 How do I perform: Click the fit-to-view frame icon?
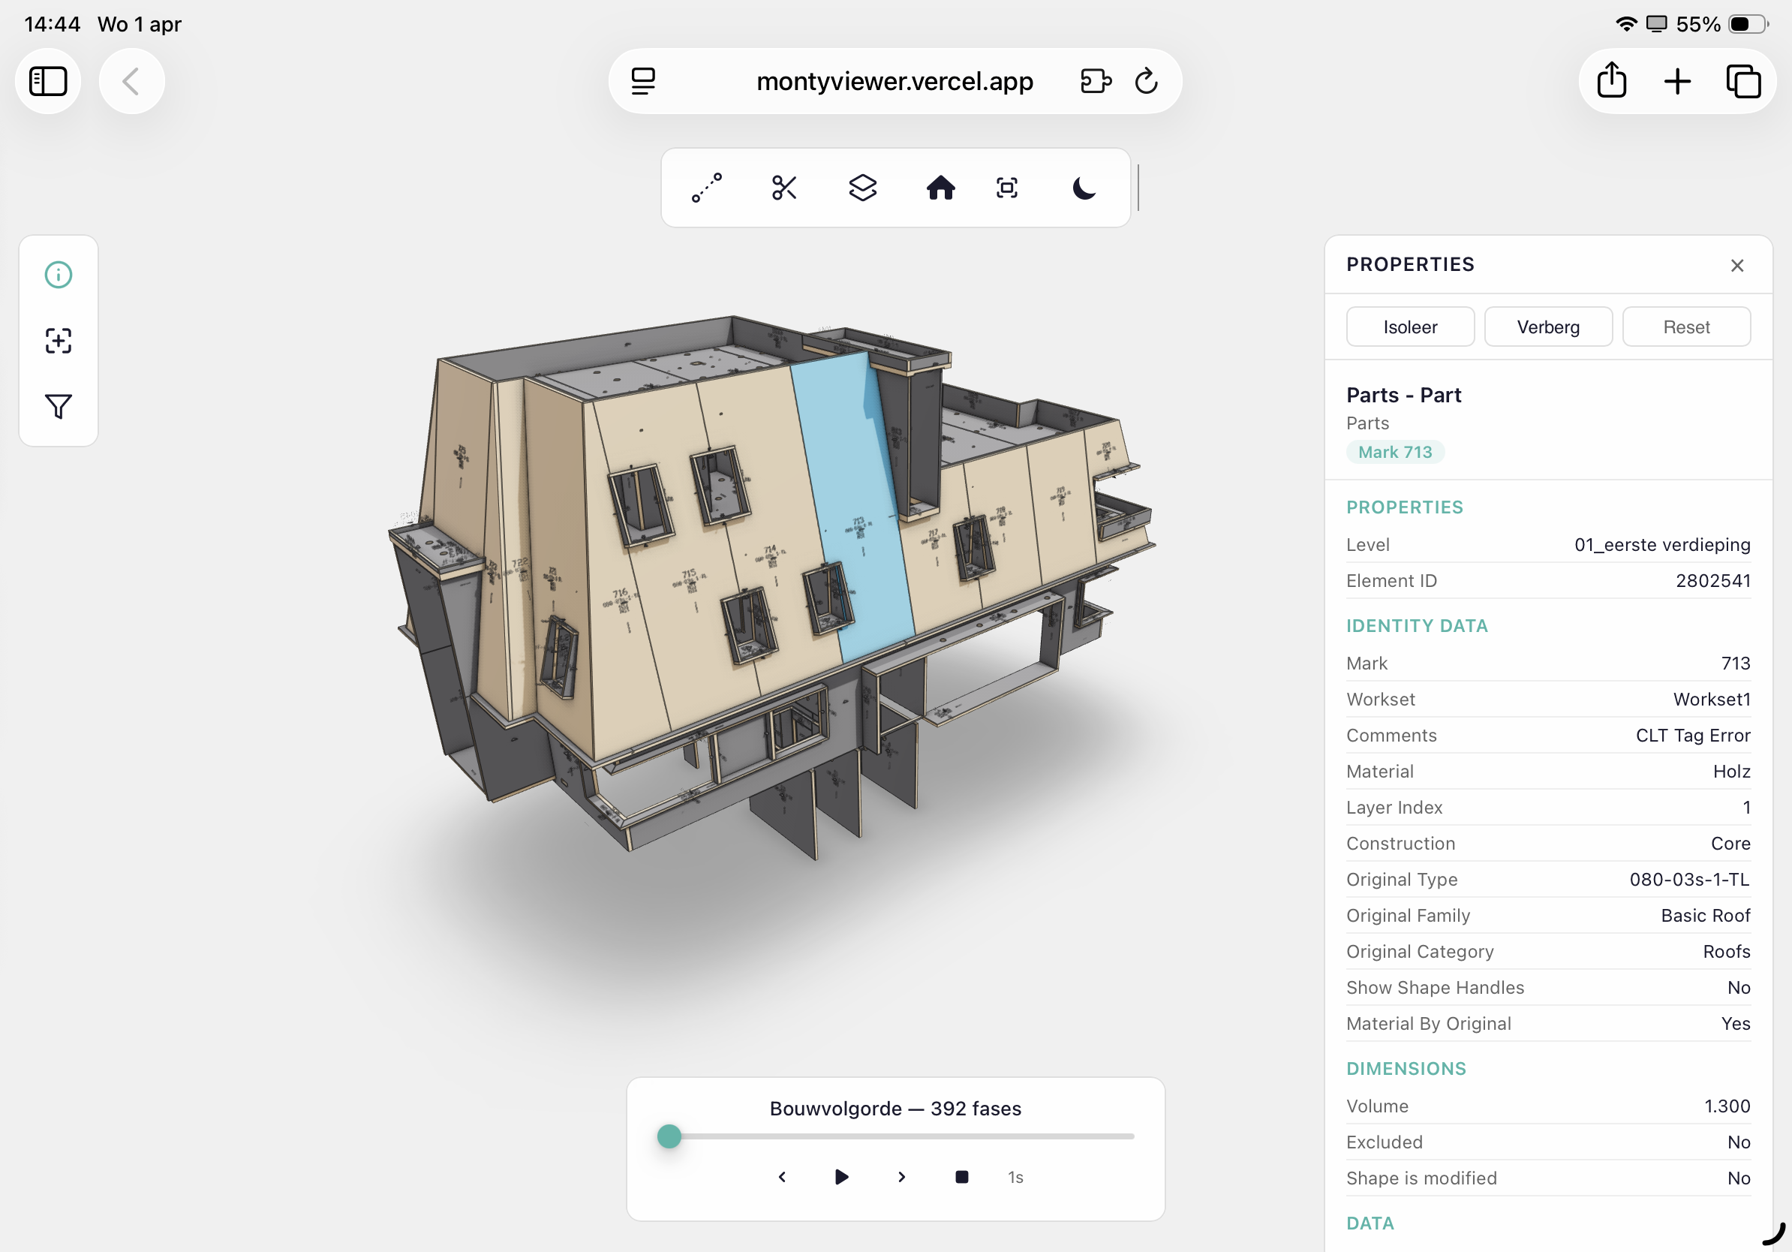pos(1007,188)
